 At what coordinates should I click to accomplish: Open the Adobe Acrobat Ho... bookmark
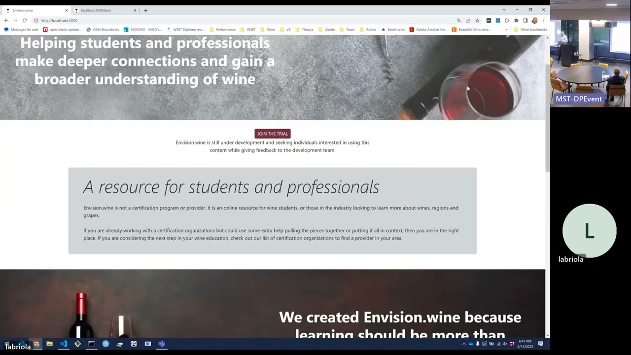428,30
